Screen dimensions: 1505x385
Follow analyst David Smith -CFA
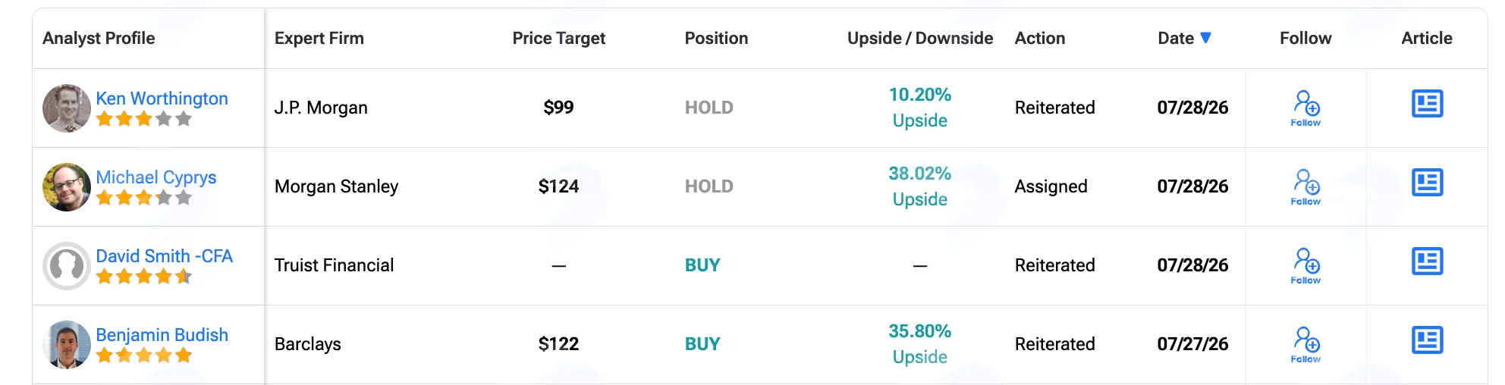[1305, 266]
